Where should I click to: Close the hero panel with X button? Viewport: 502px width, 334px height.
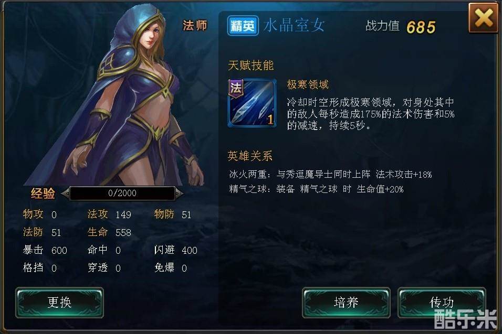[484, 18]
